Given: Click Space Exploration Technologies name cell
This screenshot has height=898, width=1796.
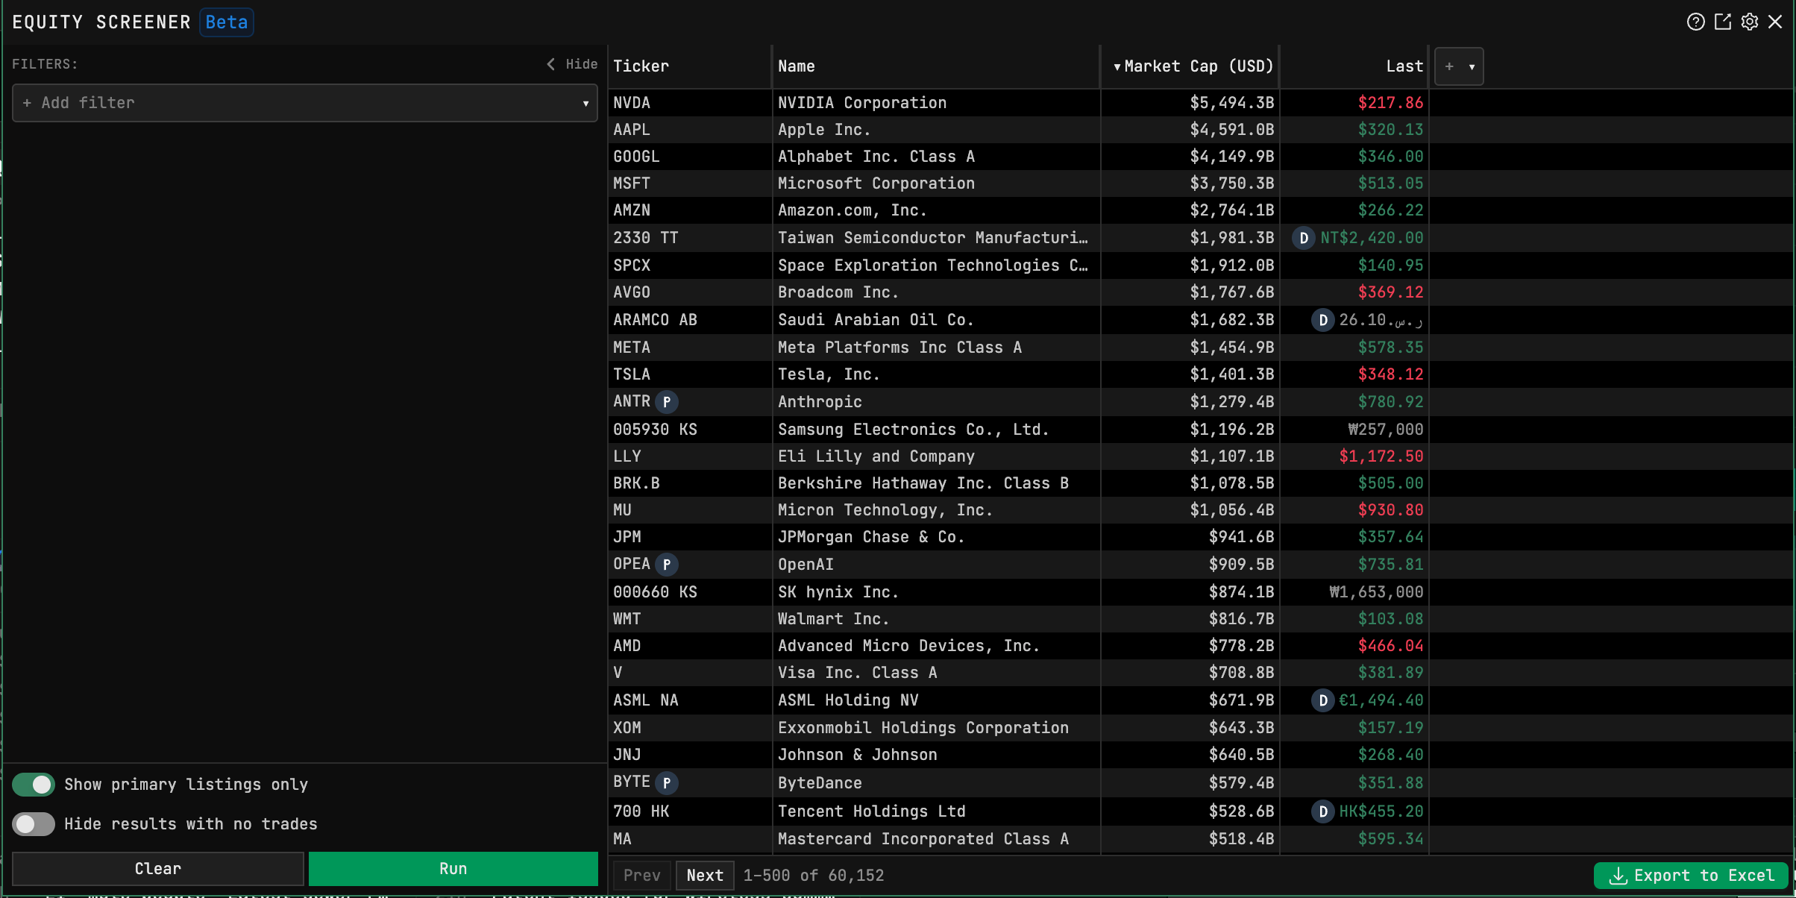Looking at the screenshot, I should coord(936,266).
